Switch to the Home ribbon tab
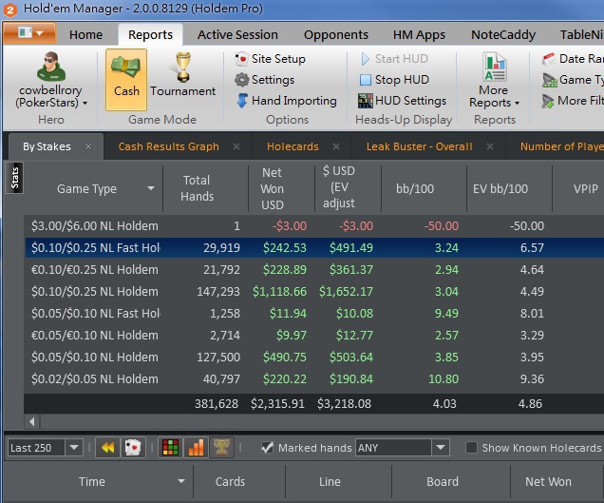 (x=85, y=35)
